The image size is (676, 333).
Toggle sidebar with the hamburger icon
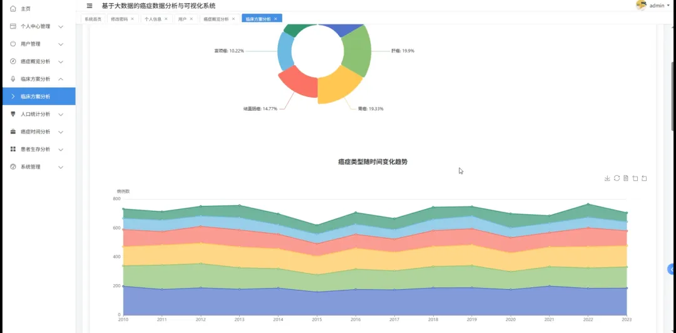point(90,6)
